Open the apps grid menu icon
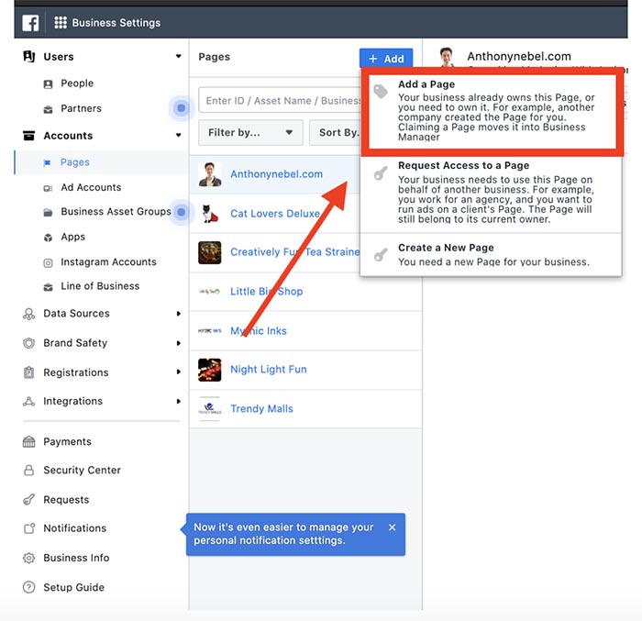This screenshot has height=621, width=642. tap(61, 23)
